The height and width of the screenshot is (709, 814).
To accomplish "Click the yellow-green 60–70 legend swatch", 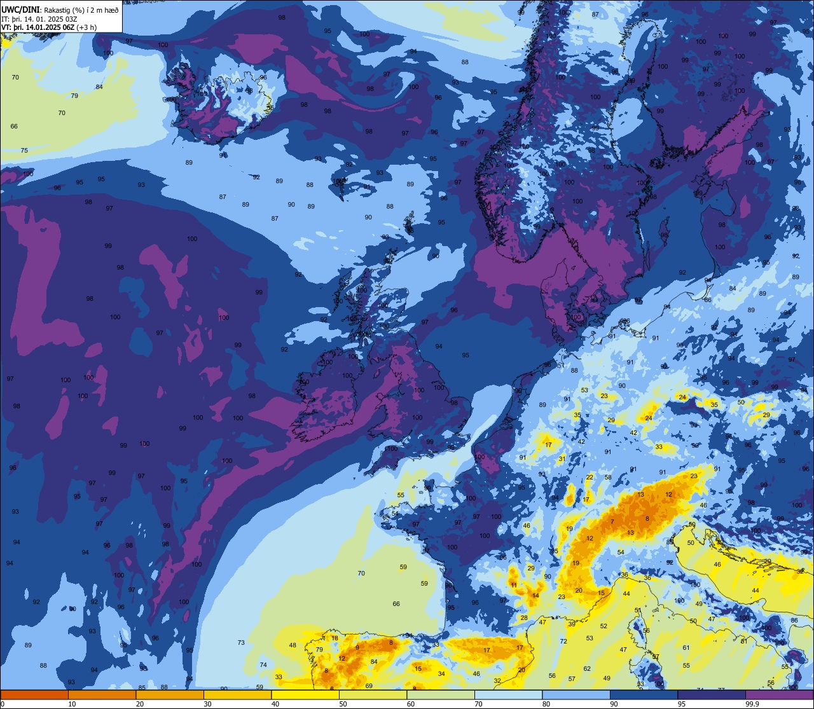I will click(x=441, y=694).
